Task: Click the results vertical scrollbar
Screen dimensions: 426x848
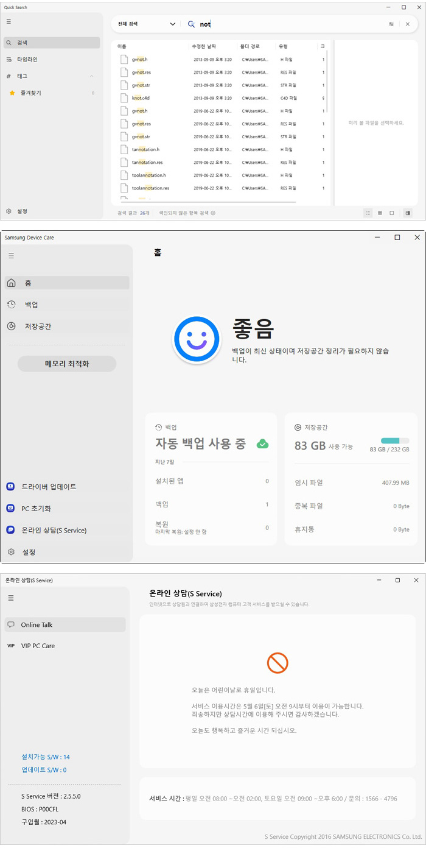Action: [327, 82]
